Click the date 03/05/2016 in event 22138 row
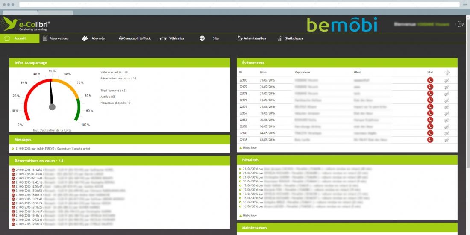470x235 pixels. coord(267,140)
